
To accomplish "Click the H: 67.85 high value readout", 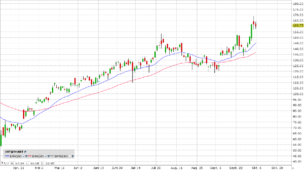I will 17,164.
